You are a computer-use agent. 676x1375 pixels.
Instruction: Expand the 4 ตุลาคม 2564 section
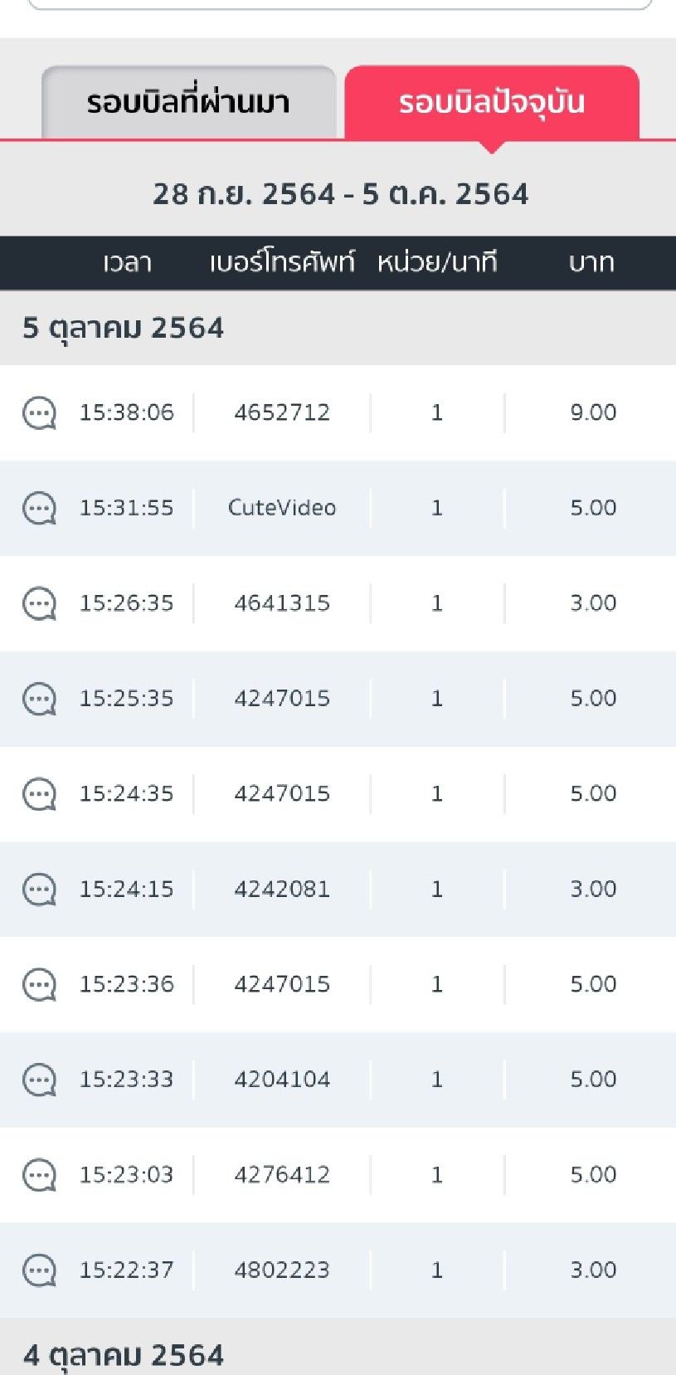click(x=123, y=1355)
